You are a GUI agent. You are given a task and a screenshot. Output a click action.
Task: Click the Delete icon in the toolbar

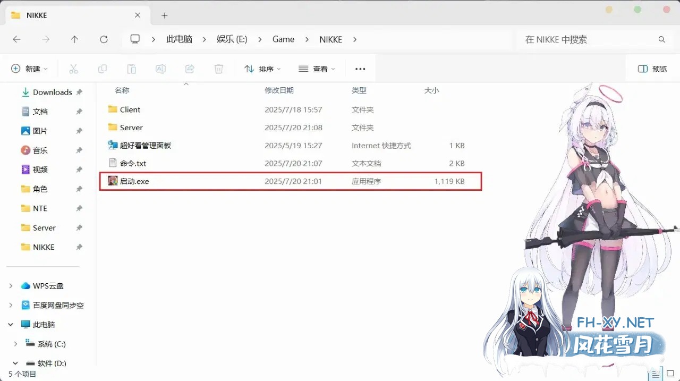218,68
